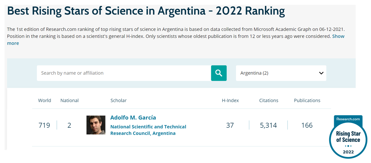Screen dimensions: 371x163
Task: Click the magnifying glass search button
Action: tap(219, 73)
